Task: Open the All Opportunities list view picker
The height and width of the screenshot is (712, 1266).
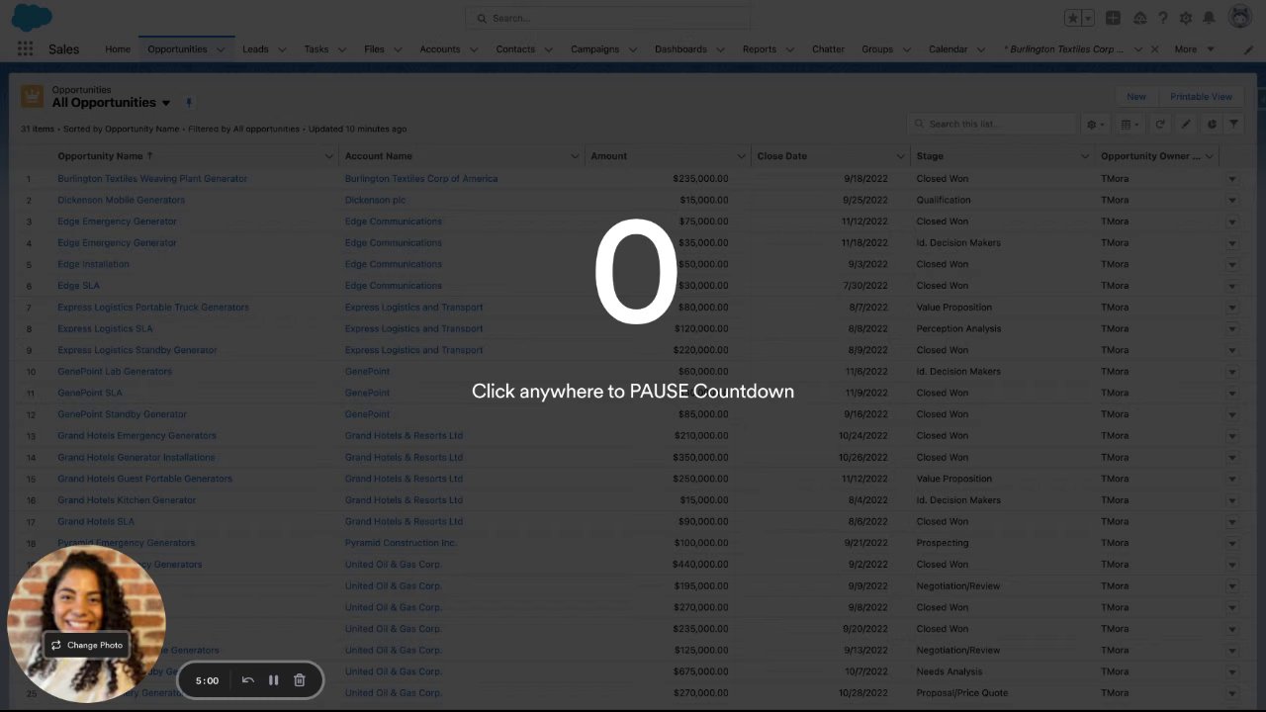Action: (x=166, y=103)
